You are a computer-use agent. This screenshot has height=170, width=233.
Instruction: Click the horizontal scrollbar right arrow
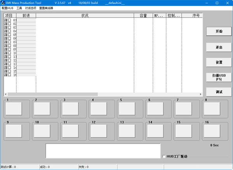pos(201,94)
